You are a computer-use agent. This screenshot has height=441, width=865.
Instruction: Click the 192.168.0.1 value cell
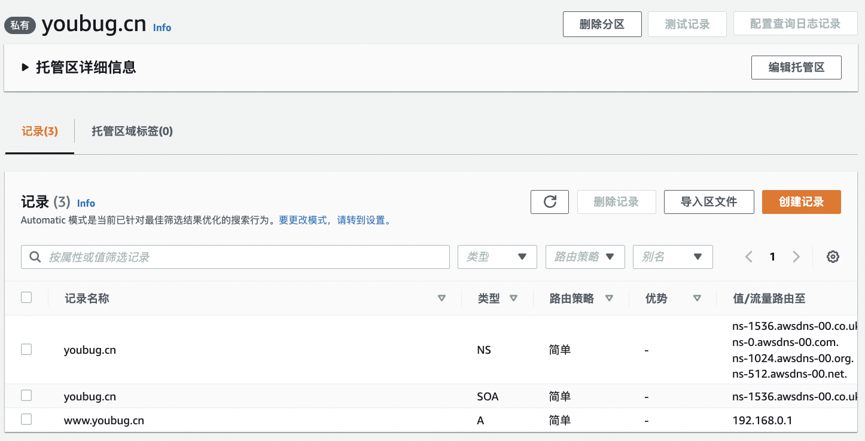point(762,421)
